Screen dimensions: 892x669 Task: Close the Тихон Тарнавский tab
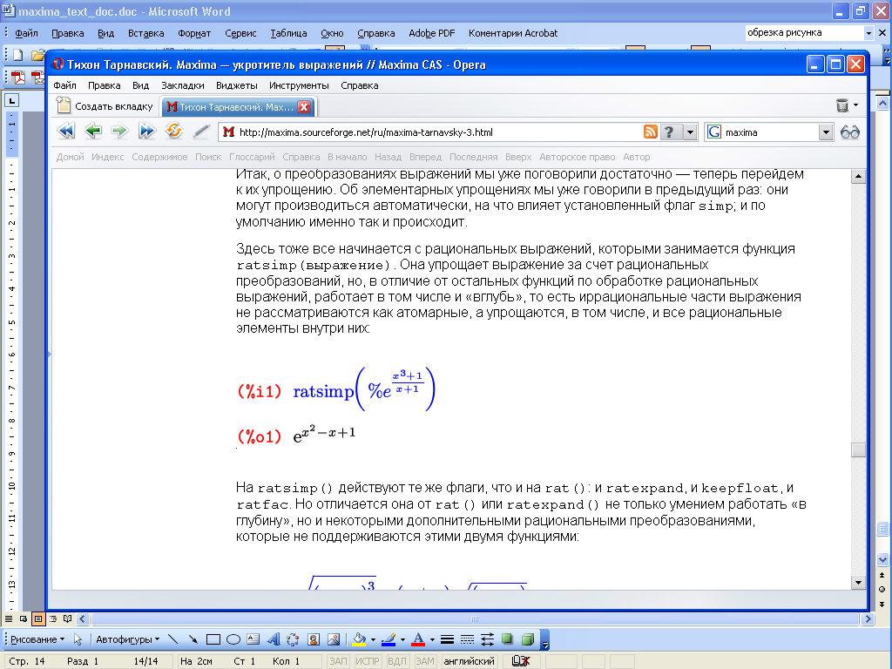pyautogui.click(x=304, y=106)
